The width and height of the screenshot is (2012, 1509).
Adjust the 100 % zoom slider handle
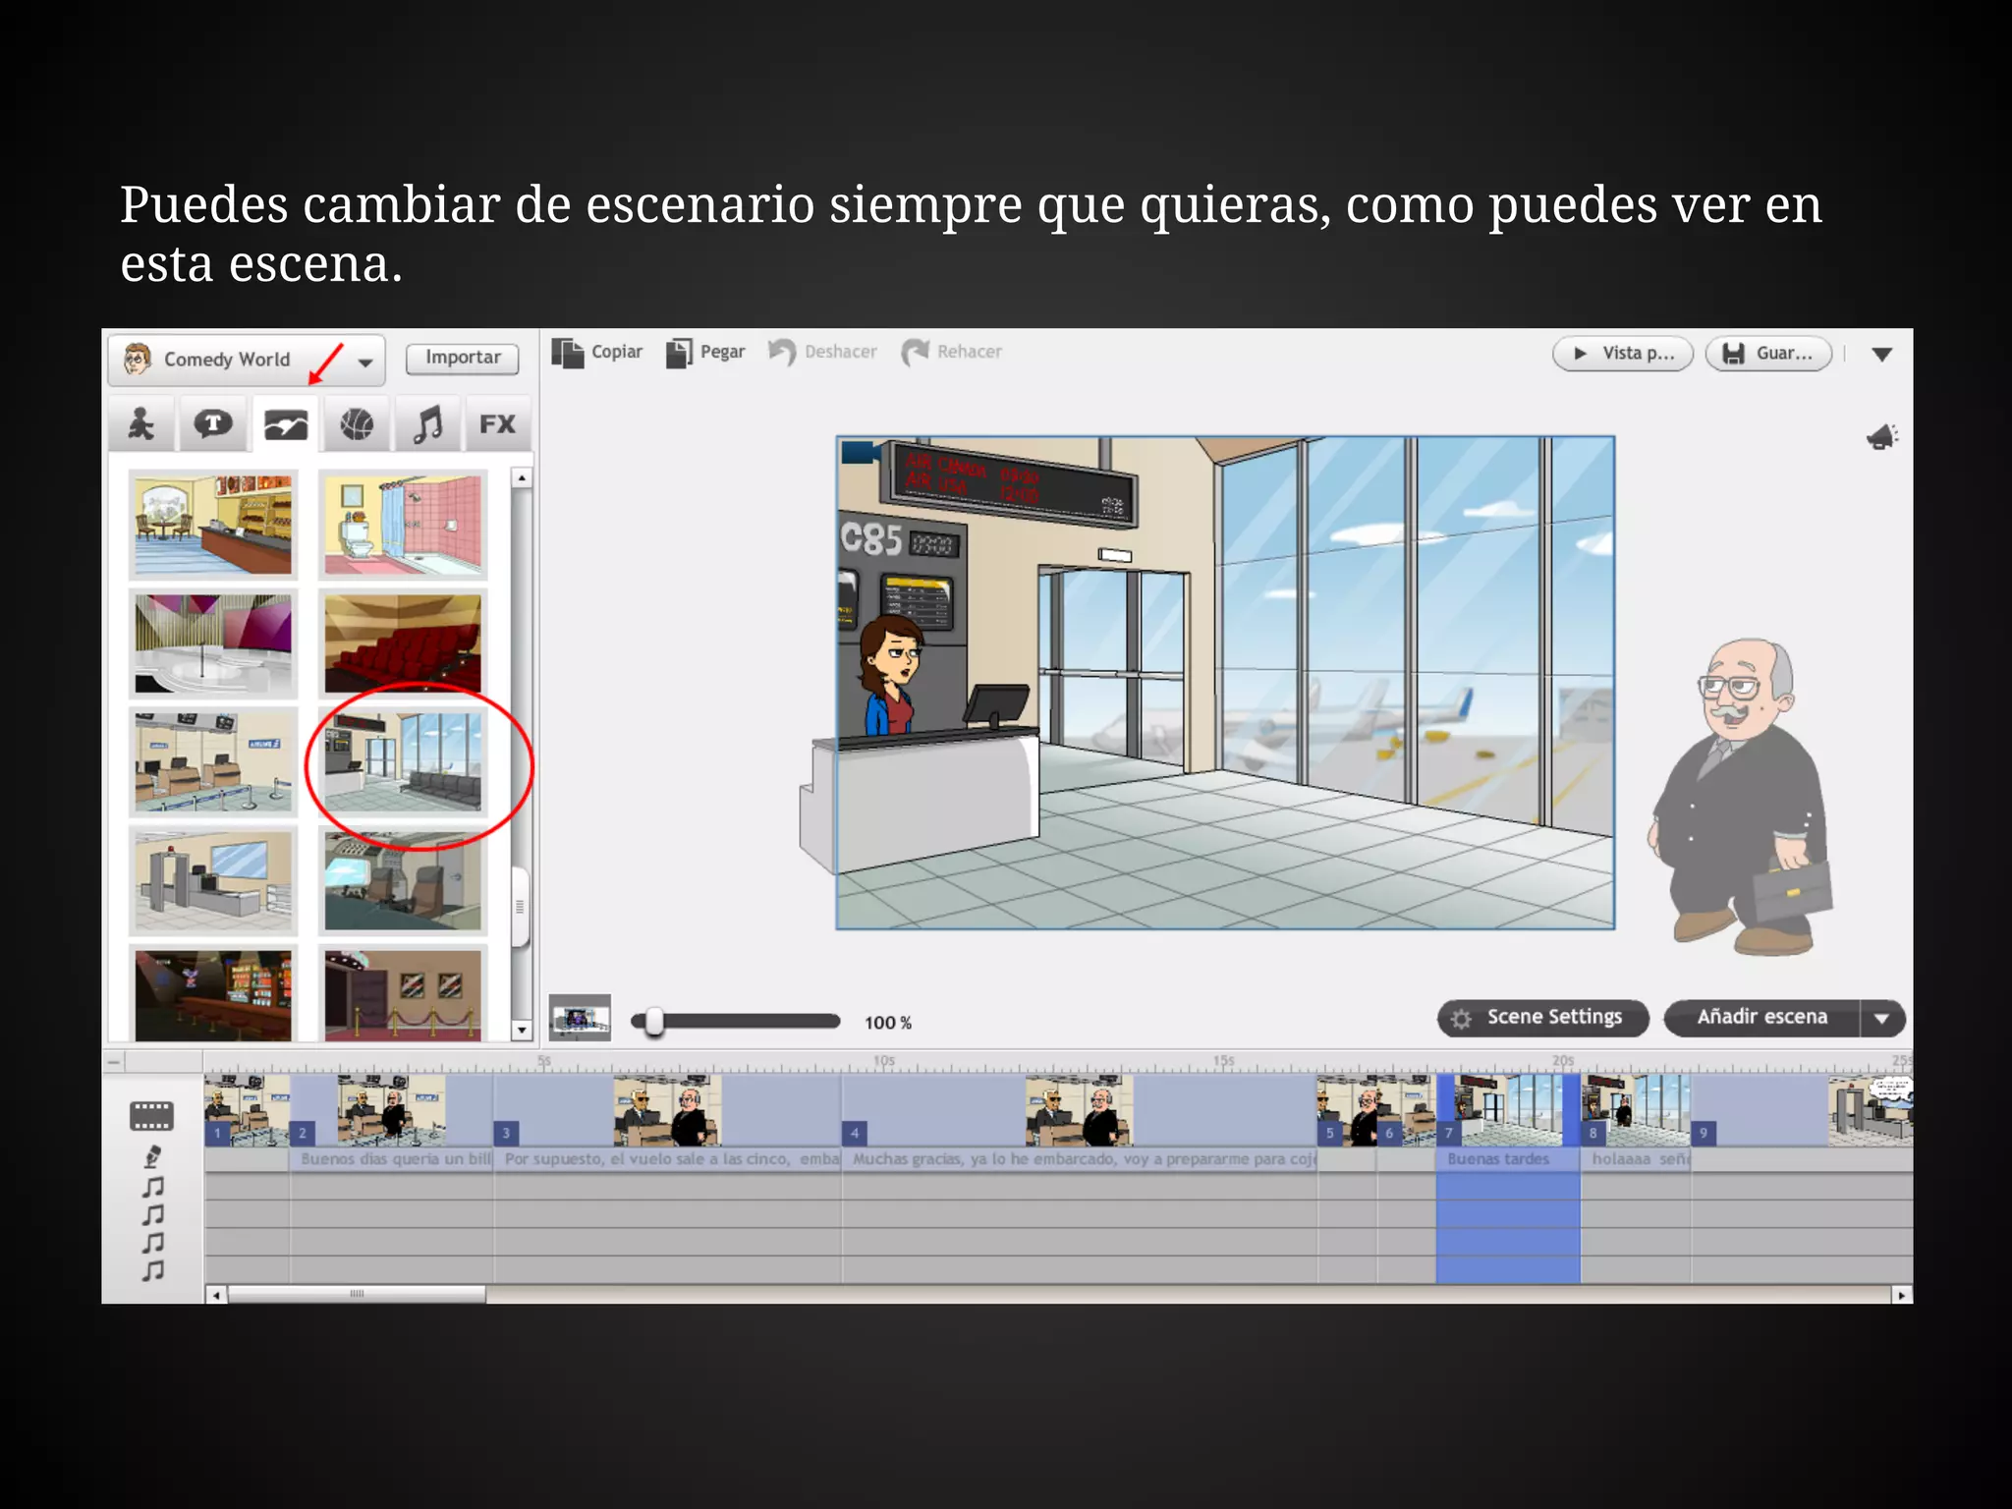(654, 1022)
